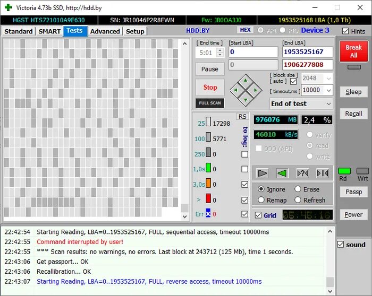Click the Start LBA input field
This screenshot has width=372, height=296.
coord(253,52)
